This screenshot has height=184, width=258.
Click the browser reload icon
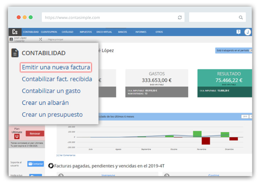[x=180, y=18]
